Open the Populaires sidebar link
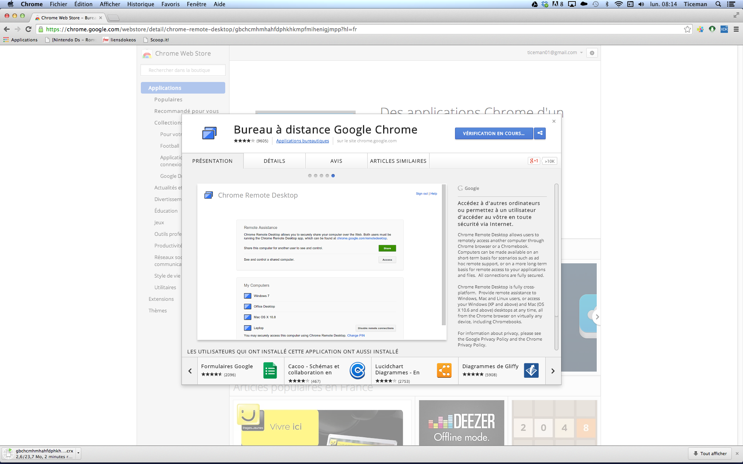 (168, 99)
